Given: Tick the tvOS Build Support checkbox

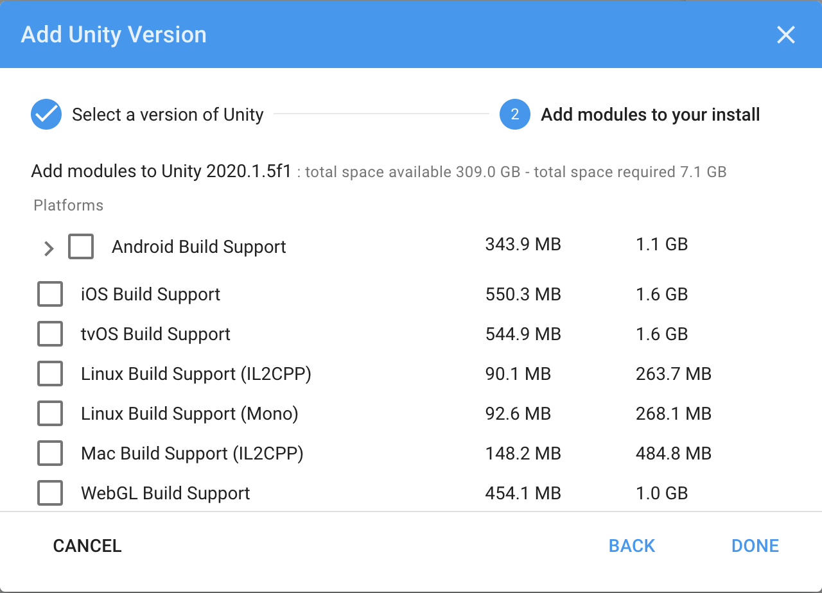Looking at the screenshot, I should click(50, 334).
